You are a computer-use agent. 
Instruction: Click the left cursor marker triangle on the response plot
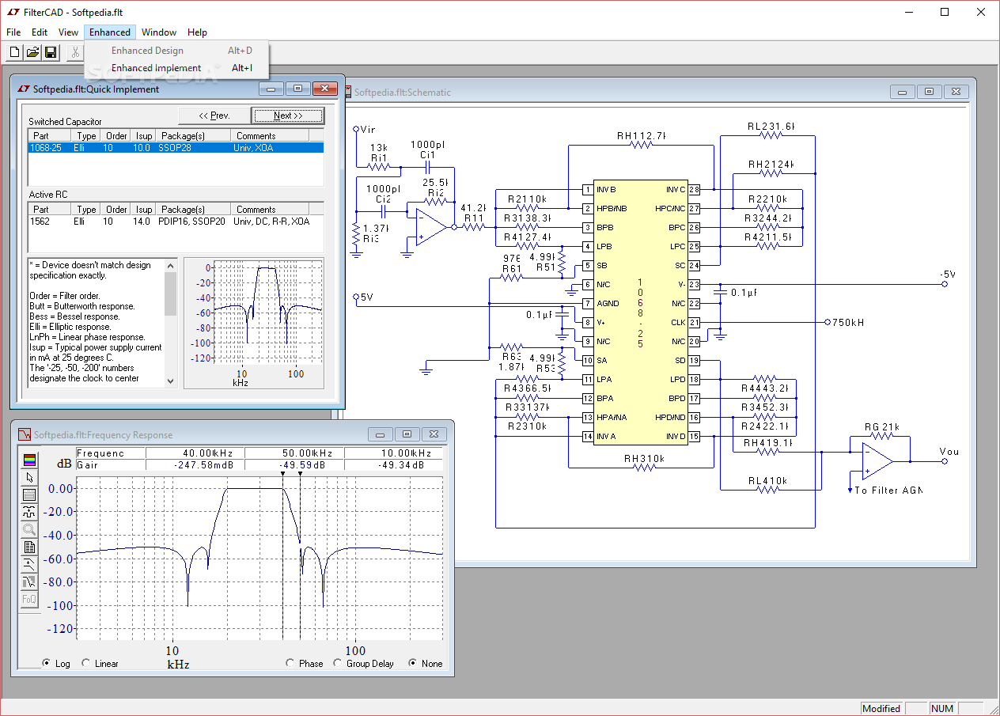pyautogui.click(x=282, y=474)
